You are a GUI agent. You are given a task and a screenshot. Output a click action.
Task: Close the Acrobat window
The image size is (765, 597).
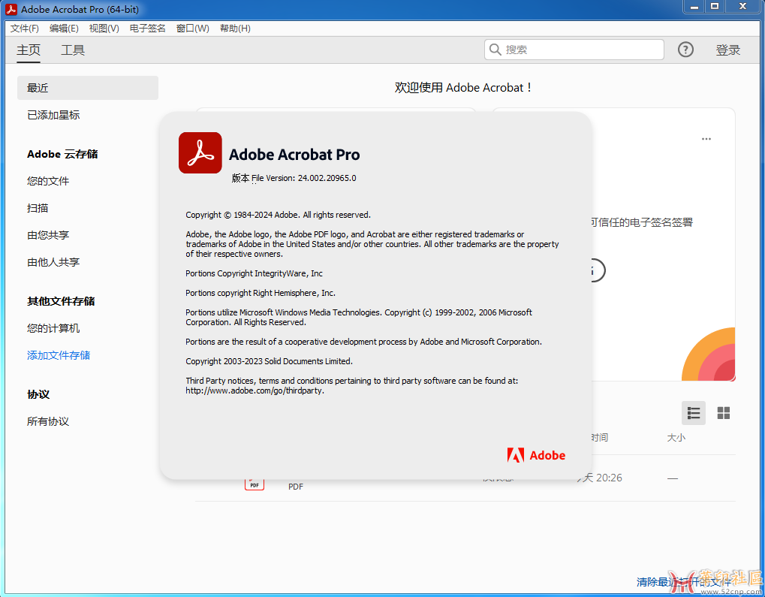[x=742, y=7]
